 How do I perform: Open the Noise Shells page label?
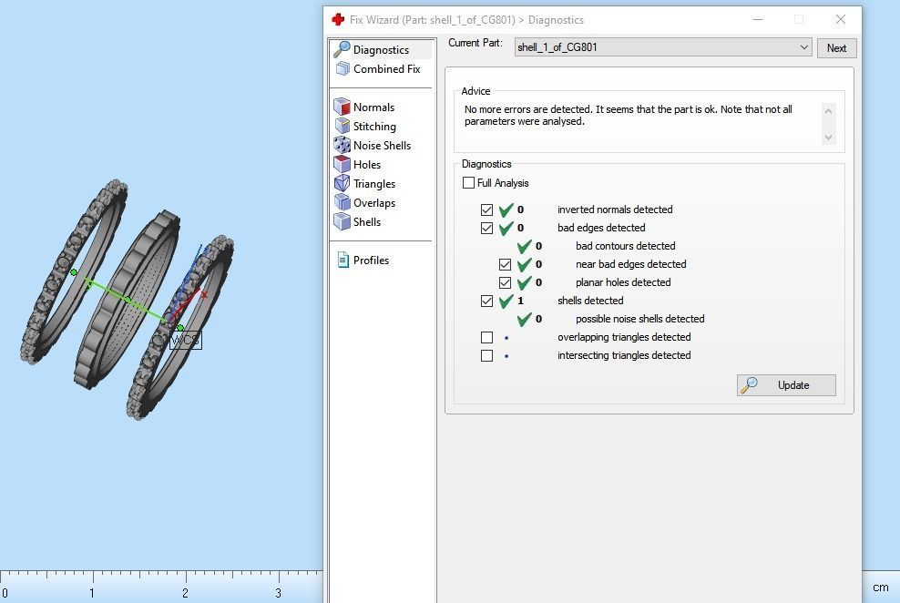coord(383,145)
